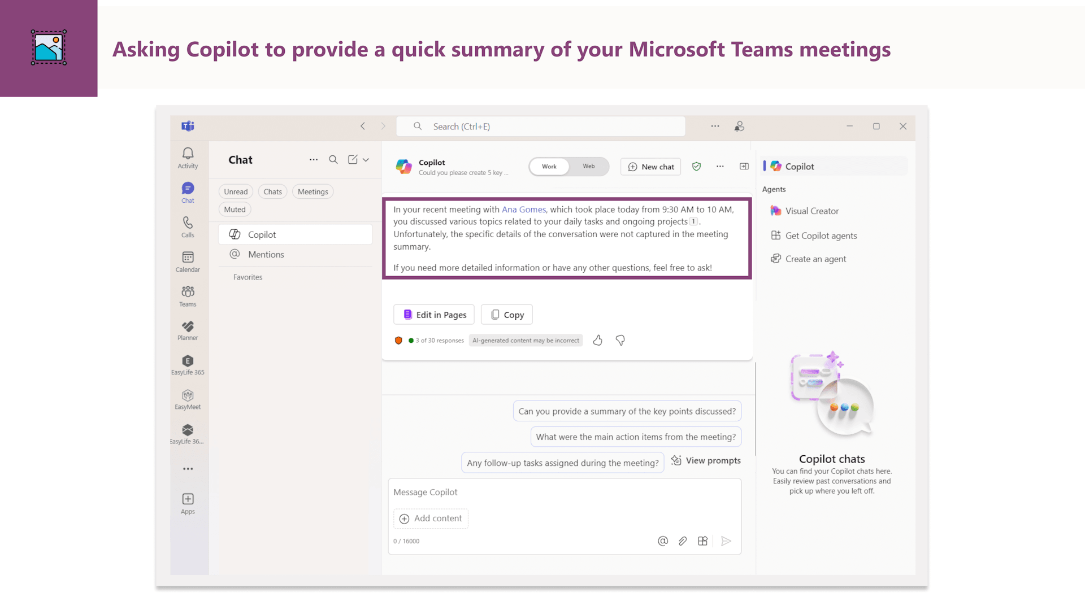The image size is (1085, 610).
Task: Click the mention @ icon in composer
Action: click(663, 541)
